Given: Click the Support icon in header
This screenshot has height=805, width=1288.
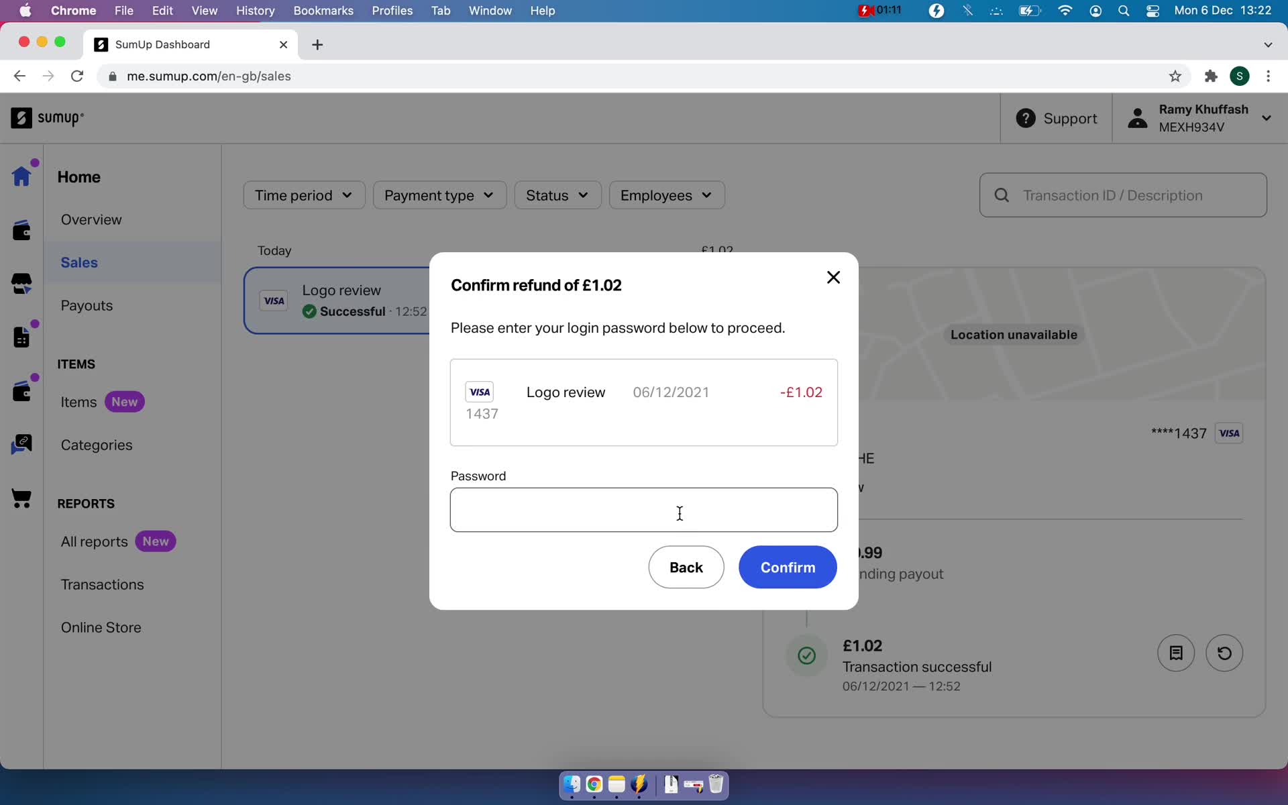Looking at the screenshot, I should pos(1026,119).
